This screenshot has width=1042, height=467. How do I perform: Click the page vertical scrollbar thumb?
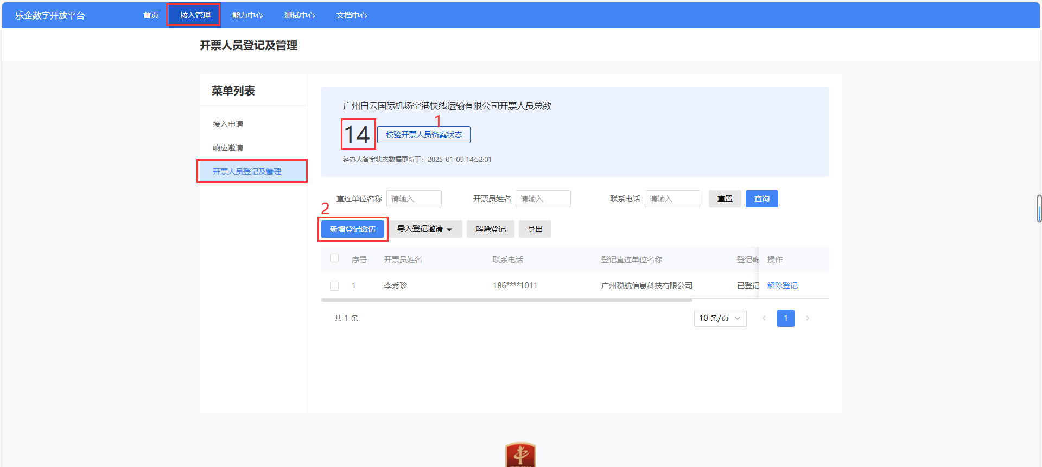(1039, 209)
